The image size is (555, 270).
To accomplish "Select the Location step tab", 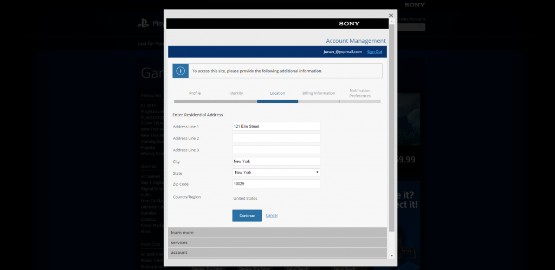I will [277, 93].
